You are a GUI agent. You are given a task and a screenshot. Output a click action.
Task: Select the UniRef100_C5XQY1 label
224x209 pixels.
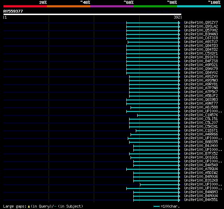pos(201,54)
